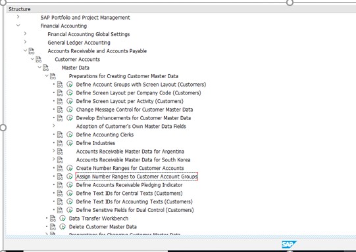Image resolution: width=356 pixels, height=252 pixels.
Task: Open documentation icon for Change Message Control row
Action: [x=60, y=110]
